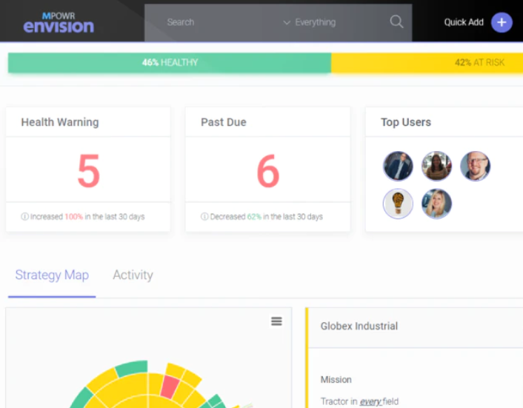Click the Quick Add label

tap(464, 22)
